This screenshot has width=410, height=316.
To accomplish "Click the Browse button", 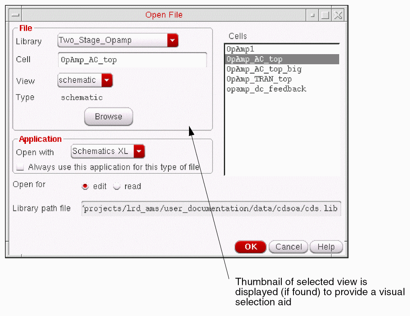I will [108, 116].
